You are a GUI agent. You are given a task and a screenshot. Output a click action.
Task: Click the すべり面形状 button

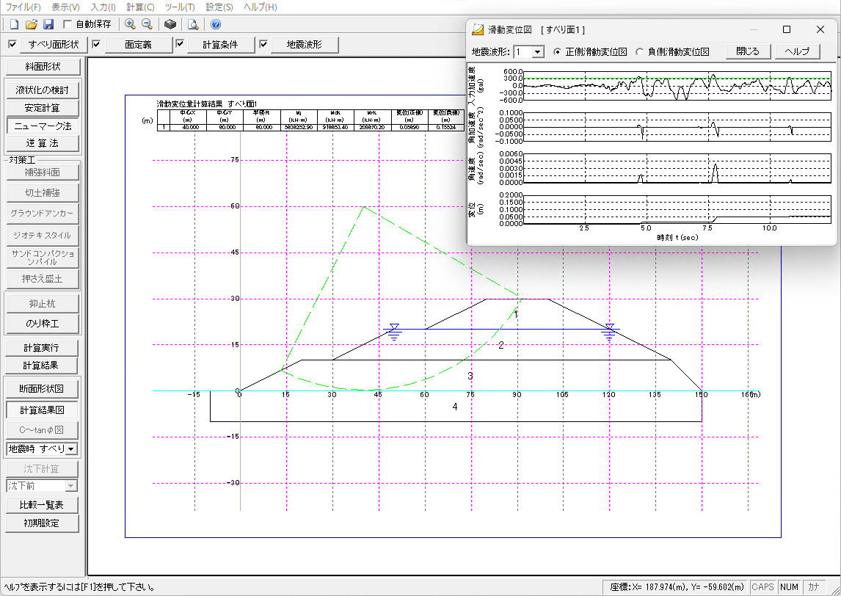tap(54, 45)
